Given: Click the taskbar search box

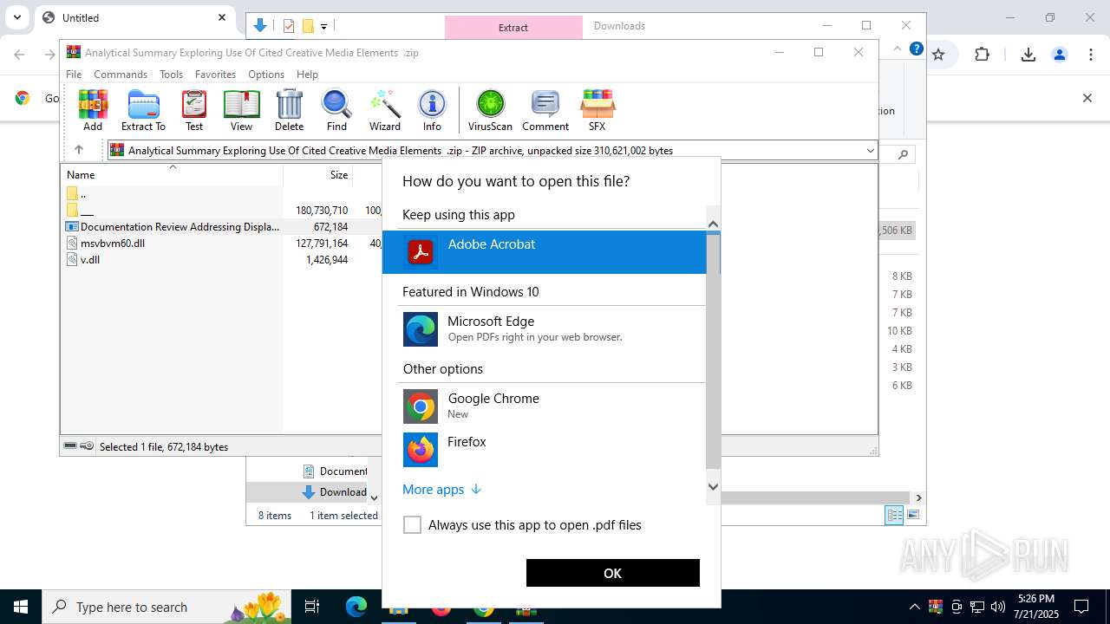Looking at the screenshot, I should [x=167, y=607].
